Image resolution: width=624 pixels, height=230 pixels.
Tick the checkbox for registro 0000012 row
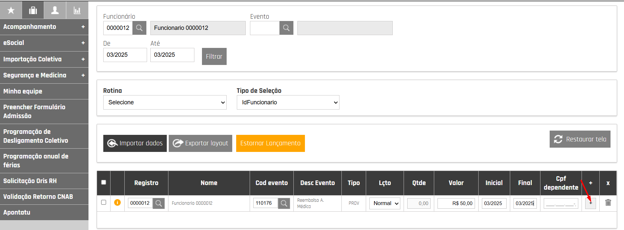[104, 202]
